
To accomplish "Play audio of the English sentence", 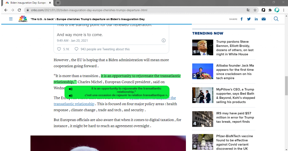I will pyautogui.click(x=71, y=89).
